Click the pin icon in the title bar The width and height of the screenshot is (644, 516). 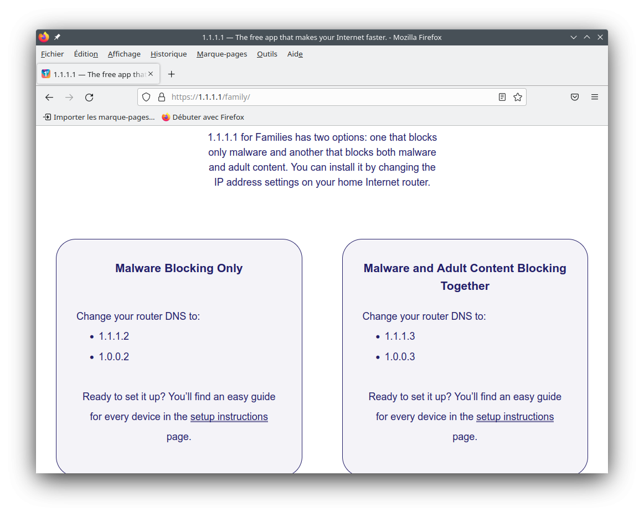pyautogui.click(x=58, y=37)
